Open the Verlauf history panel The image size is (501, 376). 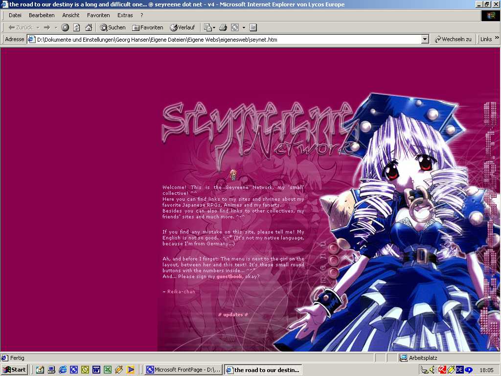click(182, 27)
